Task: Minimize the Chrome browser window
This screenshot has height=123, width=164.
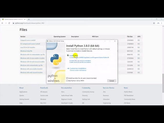Action: [x=152, y=19]
